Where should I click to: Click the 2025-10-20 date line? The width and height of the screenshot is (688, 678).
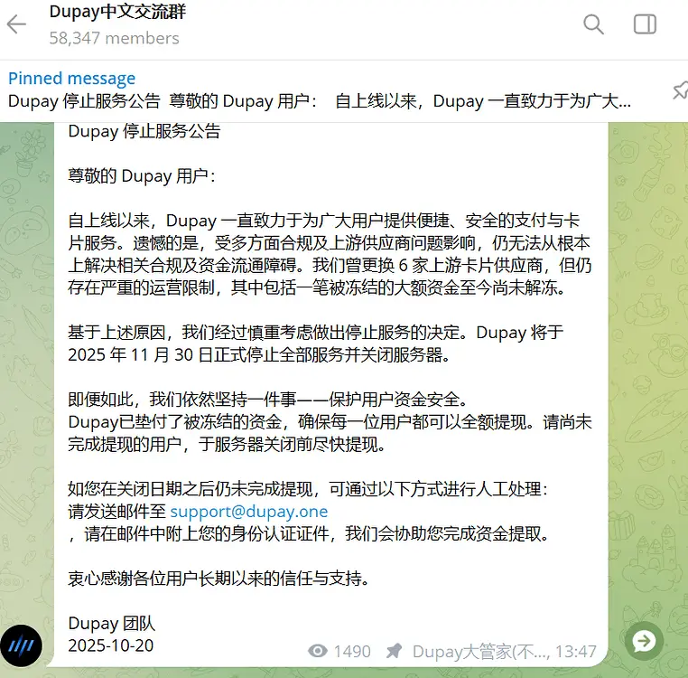(x=110, y=645)
